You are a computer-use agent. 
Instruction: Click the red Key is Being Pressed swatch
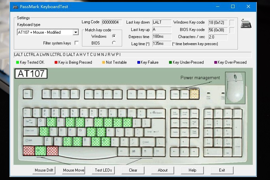(x=56, y=62)
